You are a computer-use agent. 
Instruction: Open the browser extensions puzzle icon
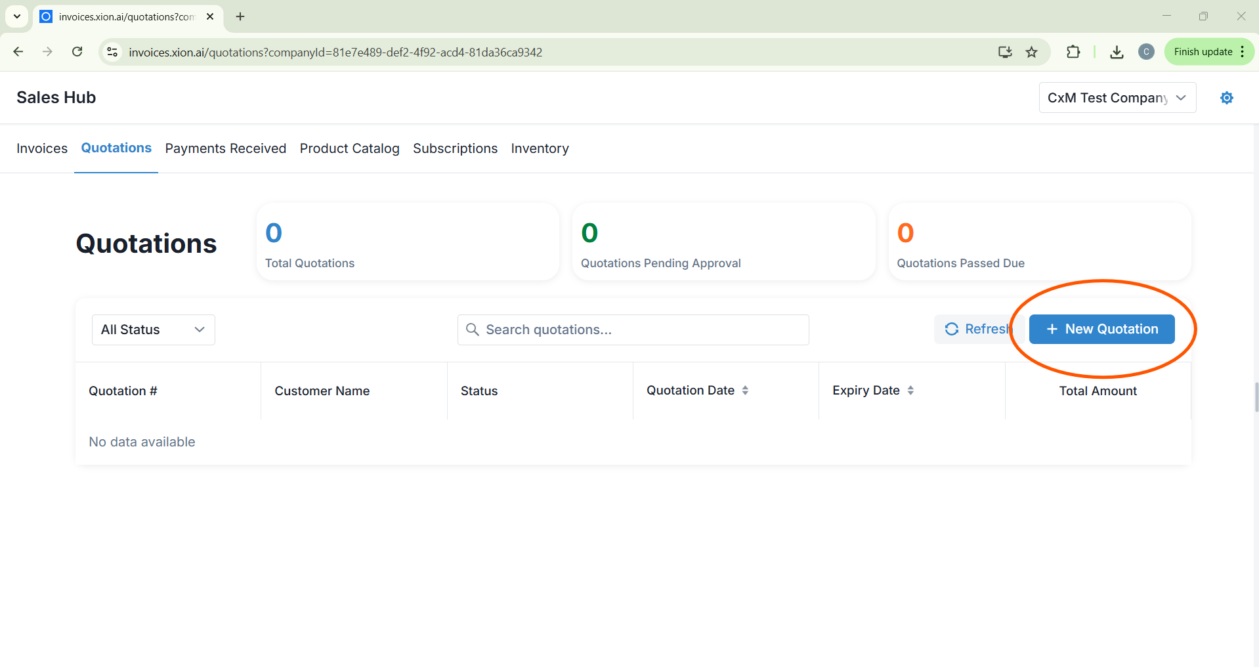tap(1073, 52)
